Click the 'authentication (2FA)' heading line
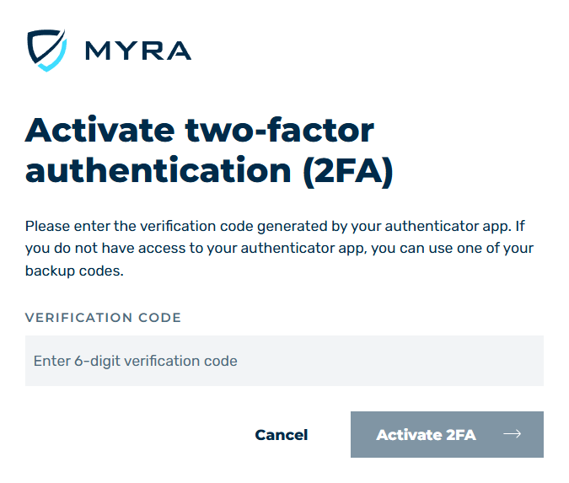 (209, 171)
